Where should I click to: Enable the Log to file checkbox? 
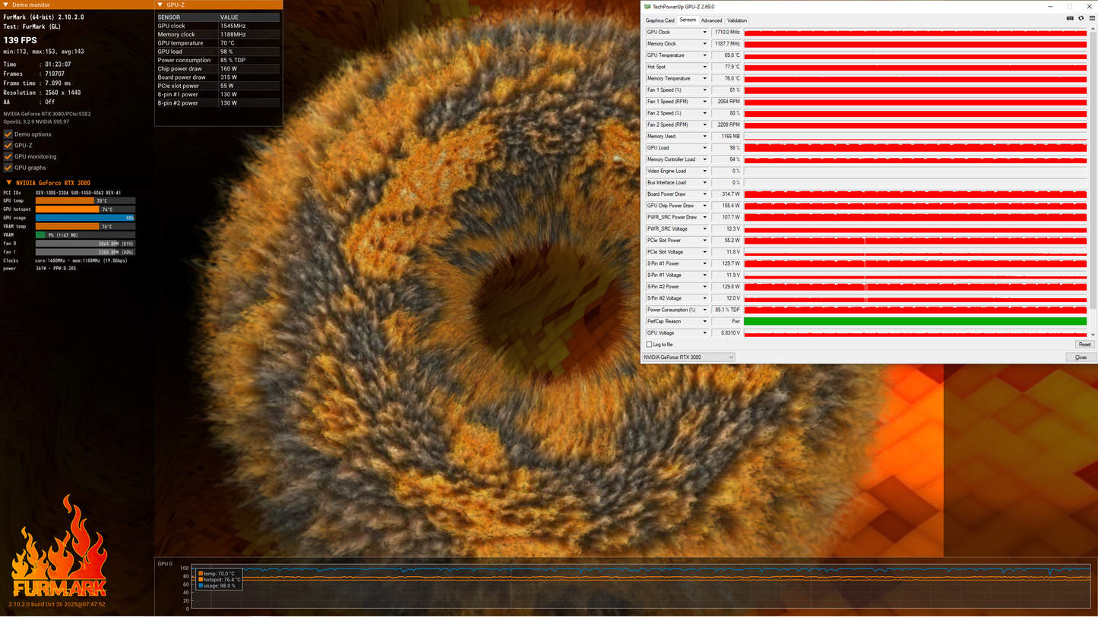pyautogui.click(x=648, y=345)
